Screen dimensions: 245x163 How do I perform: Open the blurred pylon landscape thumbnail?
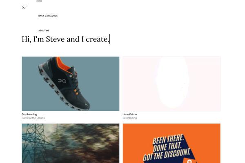pyautogui.click(x=71, y=143)
